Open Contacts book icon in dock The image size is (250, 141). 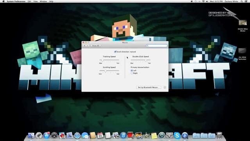pos(93,136)
